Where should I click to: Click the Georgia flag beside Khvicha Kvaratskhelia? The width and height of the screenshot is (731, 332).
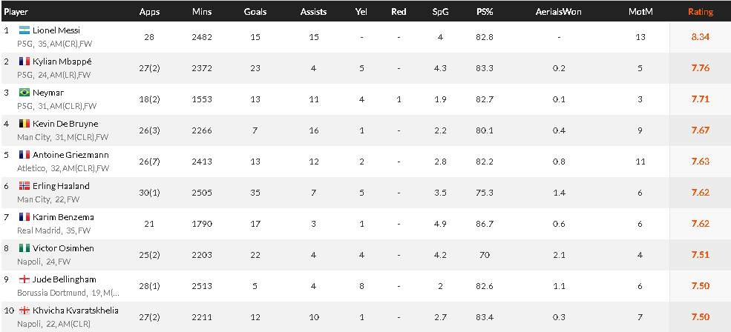click(24, 311)
